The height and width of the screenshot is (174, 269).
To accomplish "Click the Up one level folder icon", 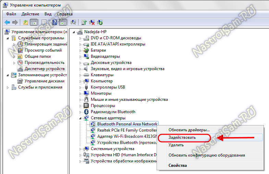I will (26, 22).
